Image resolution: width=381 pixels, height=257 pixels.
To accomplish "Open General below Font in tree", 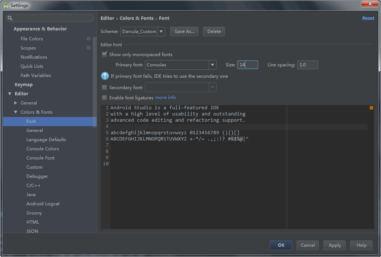I will (x=35, y=131).
